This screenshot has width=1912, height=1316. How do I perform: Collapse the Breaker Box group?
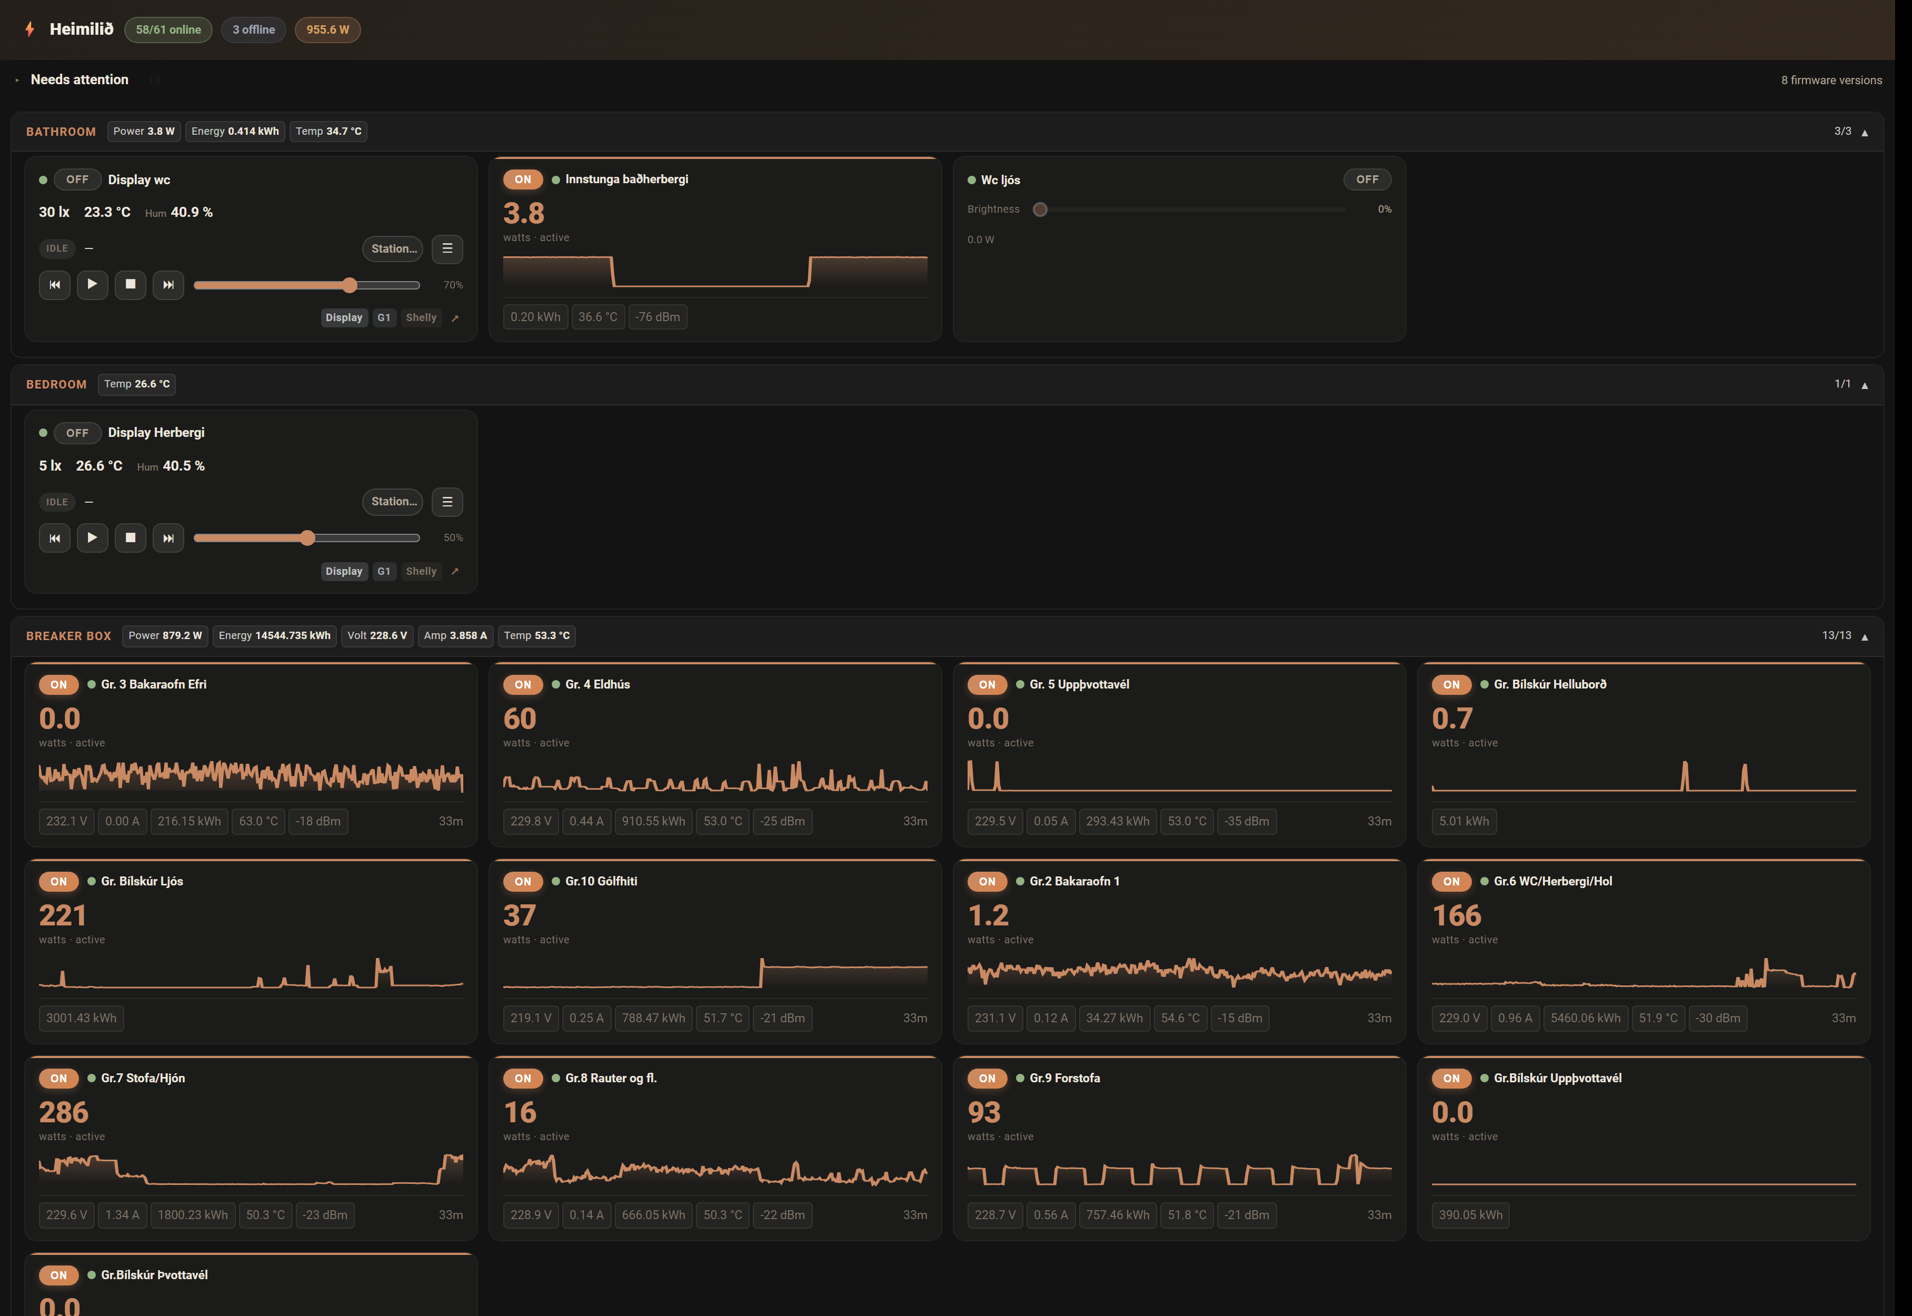(1864, 636)
